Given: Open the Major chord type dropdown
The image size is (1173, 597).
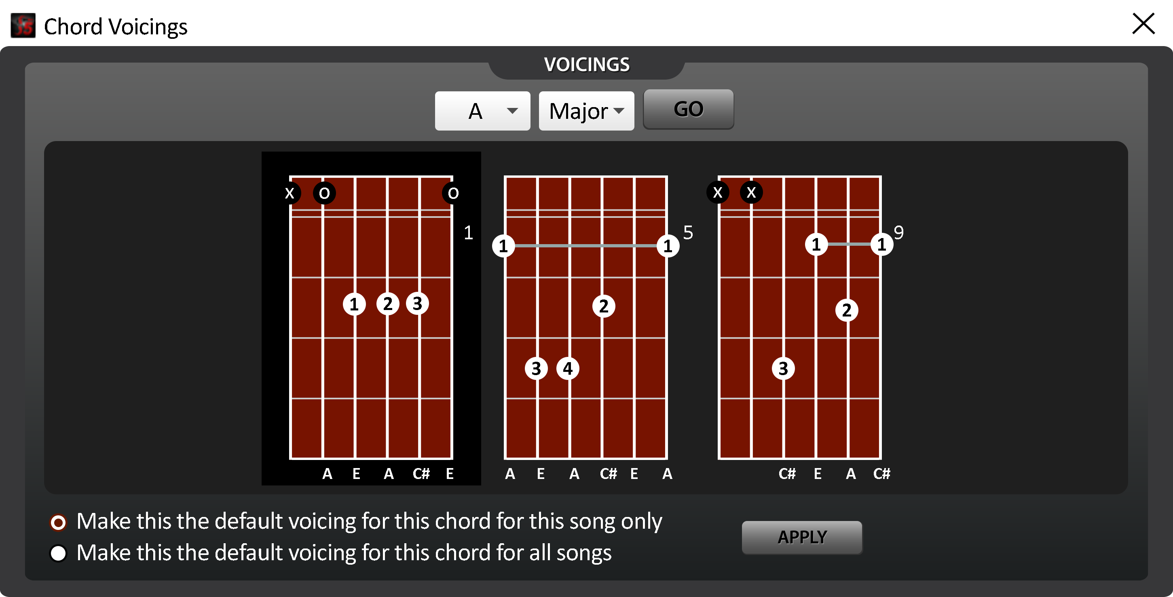Looking at the screenshot, I should pos(586,111).
